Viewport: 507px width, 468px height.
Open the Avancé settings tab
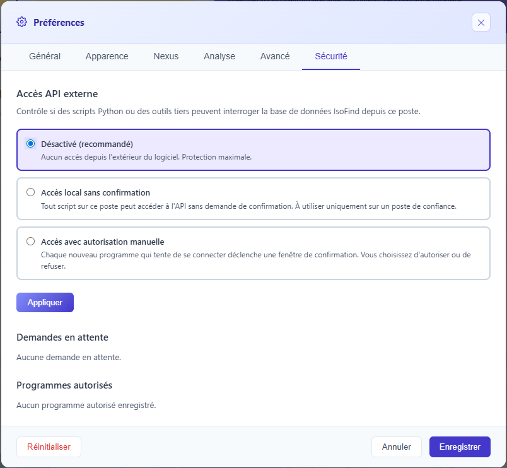tap(275, 56)
